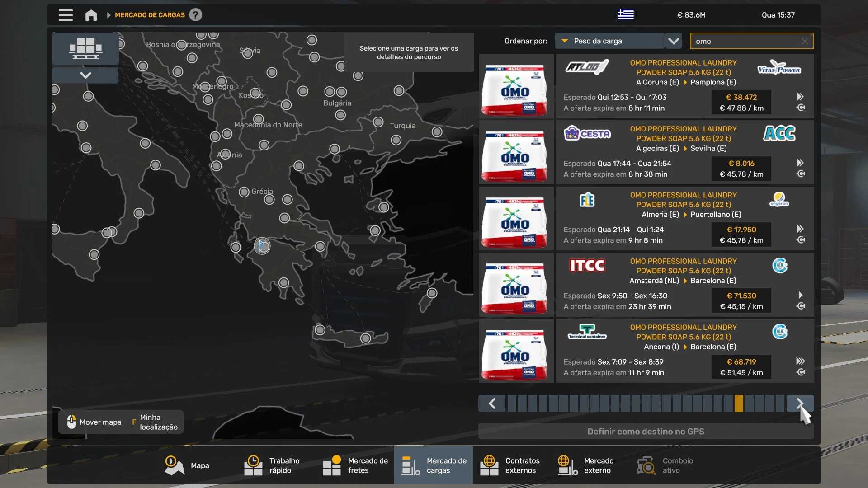The height and width of the screenshot is (488, 868).
Task: Jump to the first page marker
Action: [512, 404]
